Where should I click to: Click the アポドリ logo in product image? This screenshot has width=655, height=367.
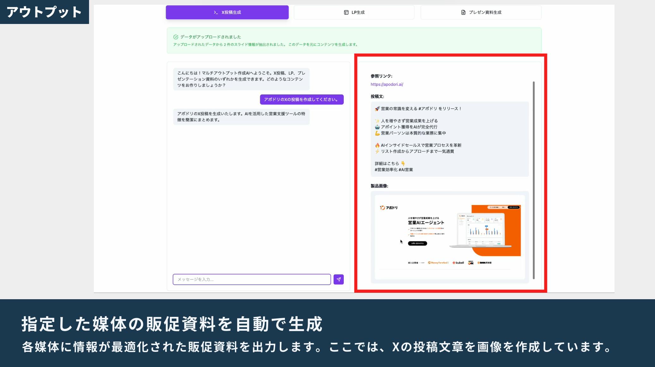pos(389,208)
